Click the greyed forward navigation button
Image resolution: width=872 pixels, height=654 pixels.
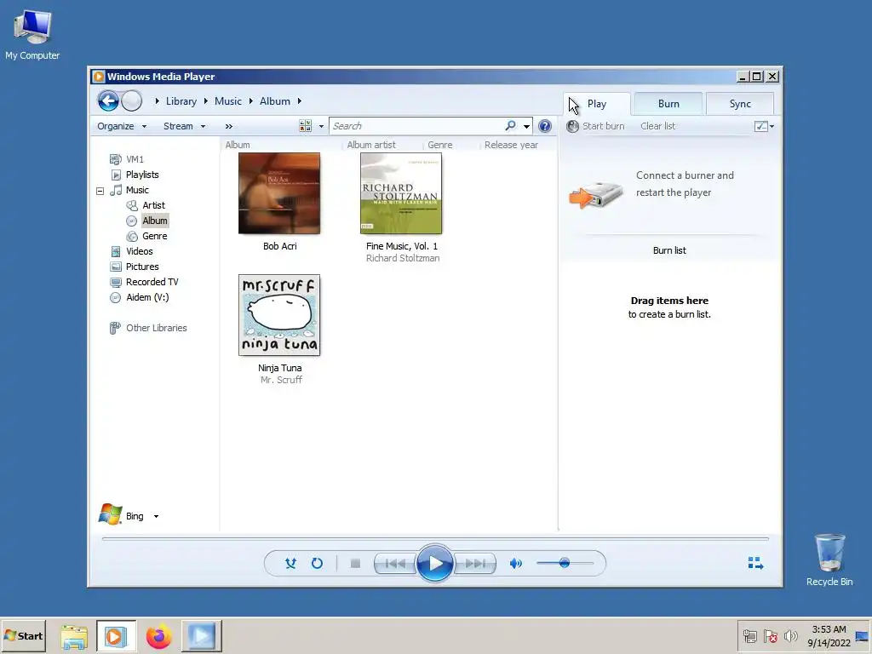coord(131,101)
